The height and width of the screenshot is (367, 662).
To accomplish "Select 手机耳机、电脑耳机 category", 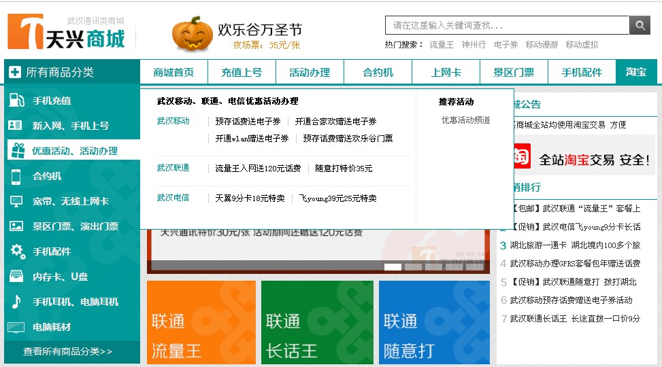I will pos(76,302).
